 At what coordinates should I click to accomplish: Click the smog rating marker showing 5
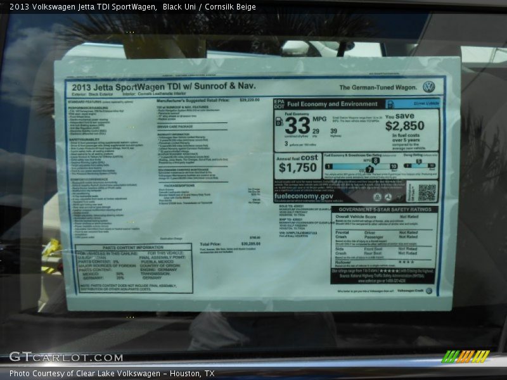click(419, 161)
